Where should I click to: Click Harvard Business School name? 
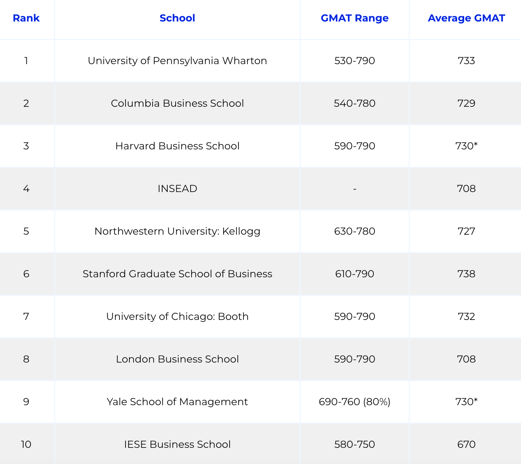click(x=177, y=146)
